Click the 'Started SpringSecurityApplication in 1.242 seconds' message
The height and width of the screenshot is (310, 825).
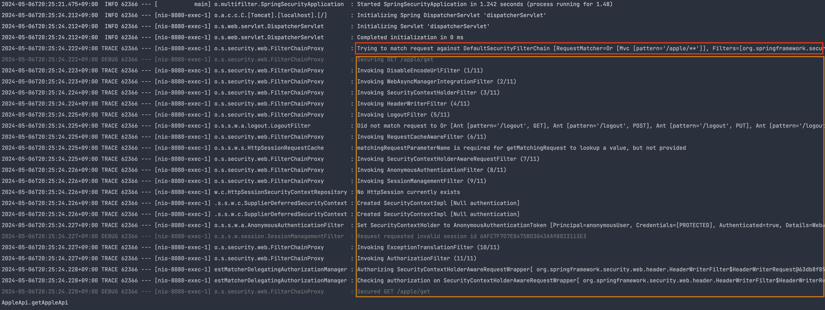point(484,4)
